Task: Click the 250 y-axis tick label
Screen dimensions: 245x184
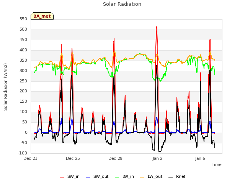Action: pos(23,81)
